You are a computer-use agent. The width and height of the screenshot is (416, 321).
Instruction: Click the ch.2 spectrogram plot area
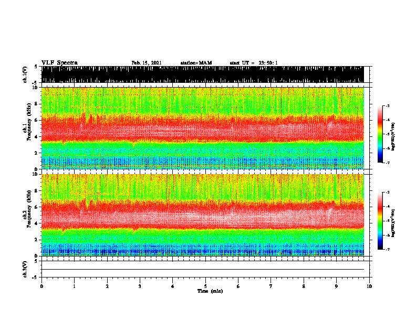205,215
